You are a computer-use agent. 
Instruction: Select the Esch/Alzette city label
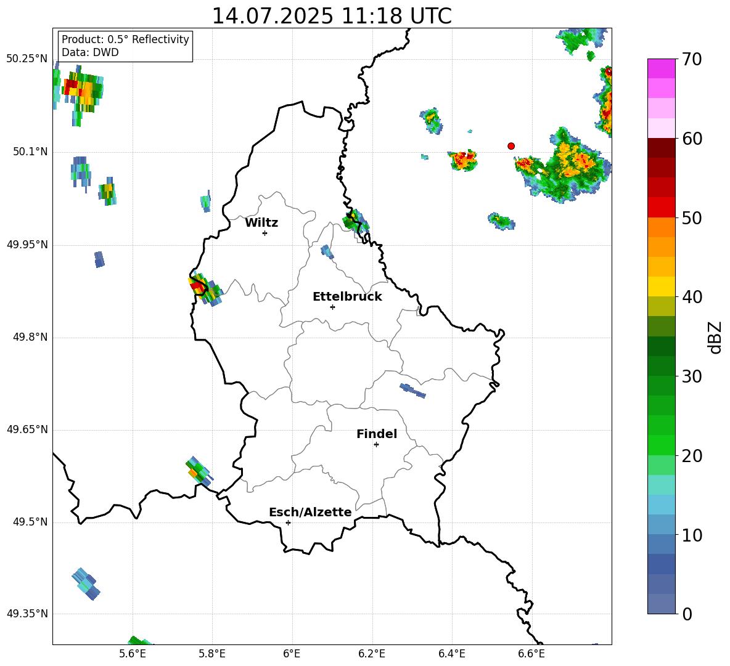tap(310, 512)
